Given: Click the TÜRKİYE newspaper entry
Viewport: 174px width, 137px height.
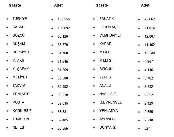Looking at the screenshot, I should 20,19.
